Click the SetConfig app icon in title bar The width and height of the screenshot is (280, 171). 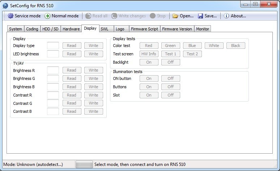point(5,6)
